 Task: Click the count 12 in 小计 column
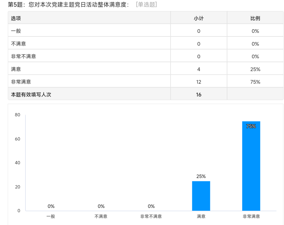(199, 82)
